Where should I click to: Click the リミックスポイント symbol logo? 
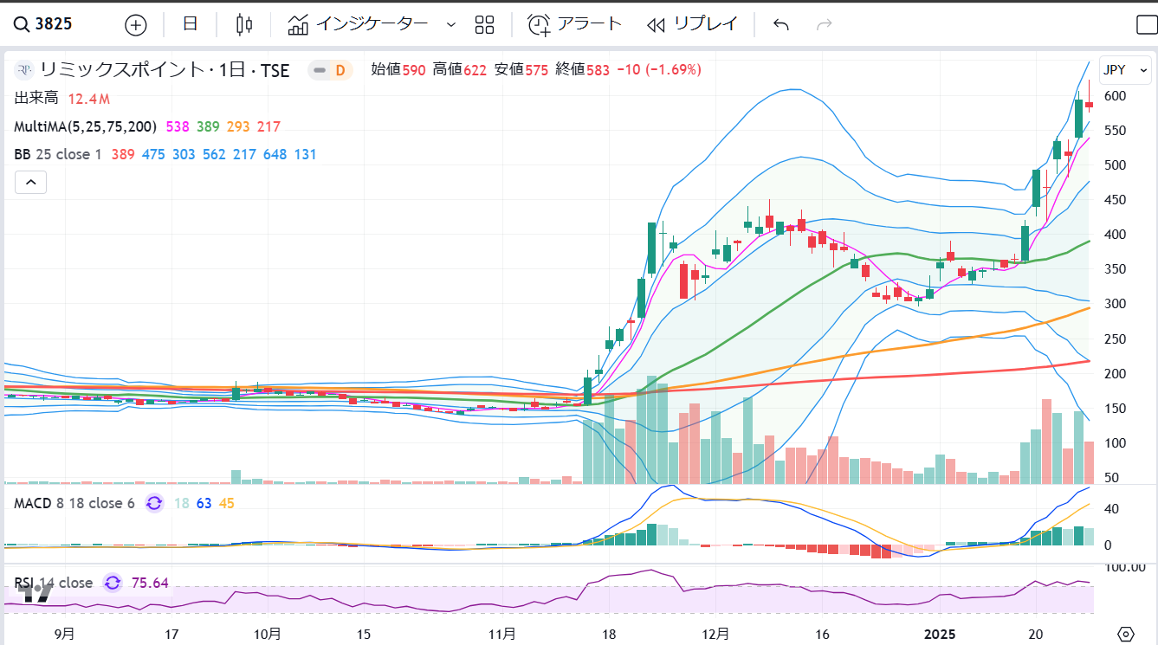[x=26, y=70]
